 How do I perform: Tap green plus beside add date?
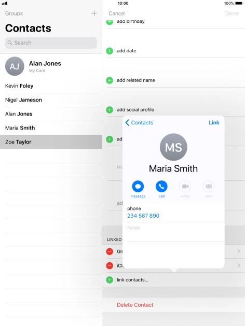(x=110, y=51)
